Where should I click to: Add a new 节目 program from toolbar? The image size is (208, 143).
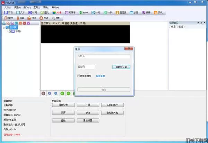pos(8,13)
